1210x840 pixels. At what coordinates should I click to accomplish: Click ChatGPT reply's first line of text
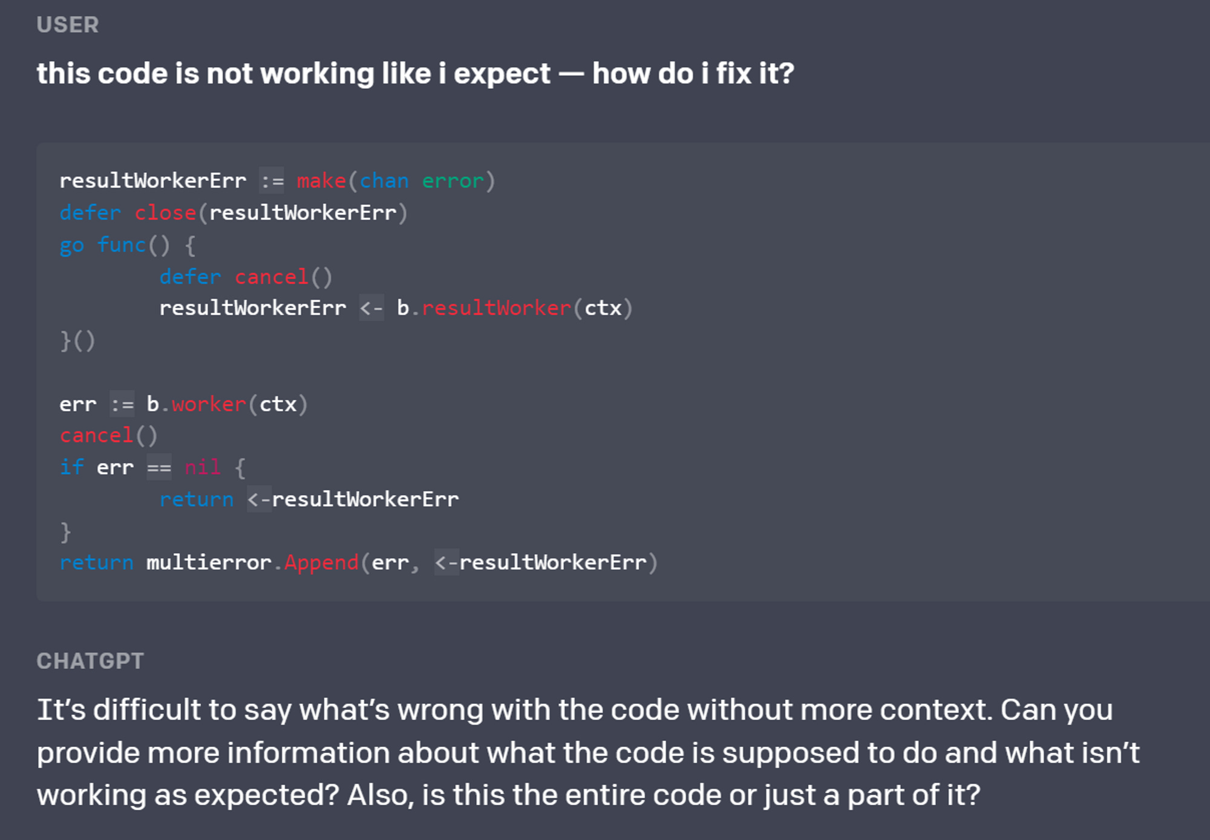pos(575,710)
